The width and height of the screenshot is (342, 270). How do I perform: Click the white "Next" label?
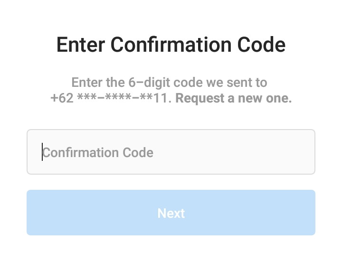click(x=171, y=213)
